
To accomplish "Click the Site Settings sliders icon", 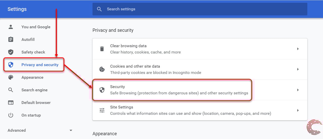I will point(102,110).
